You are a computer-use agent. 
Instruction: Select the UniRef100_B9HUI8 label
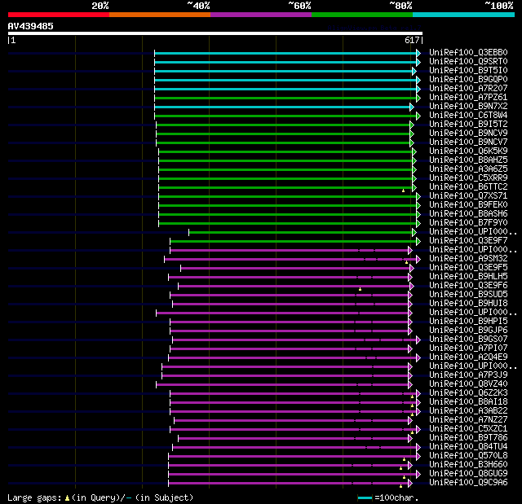[468, 304]
